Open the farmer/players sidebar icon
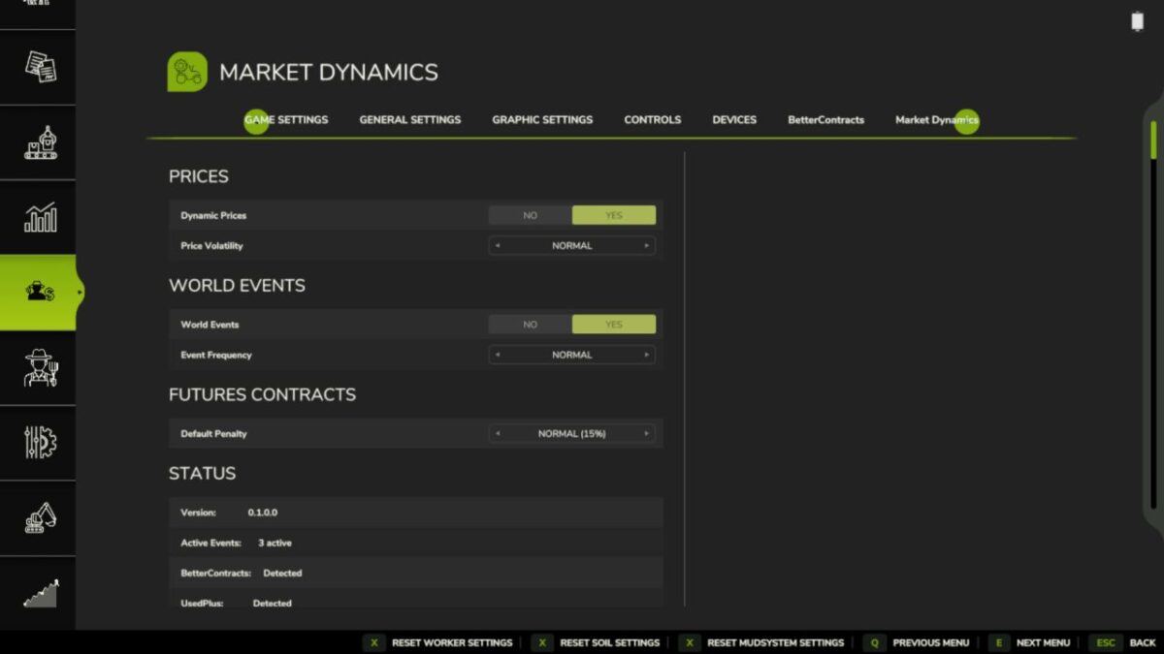This screenshot has height=654, width=1164. pyautogui.click(x=37, y=368)
